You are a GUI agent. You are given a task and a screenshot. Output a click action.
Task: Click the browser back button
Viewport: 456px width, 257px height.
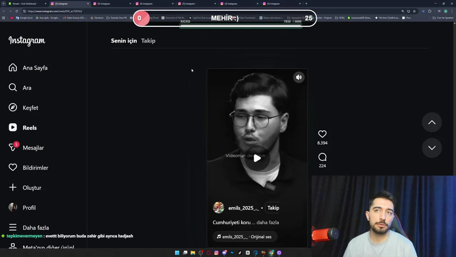[x=4, y=11]
